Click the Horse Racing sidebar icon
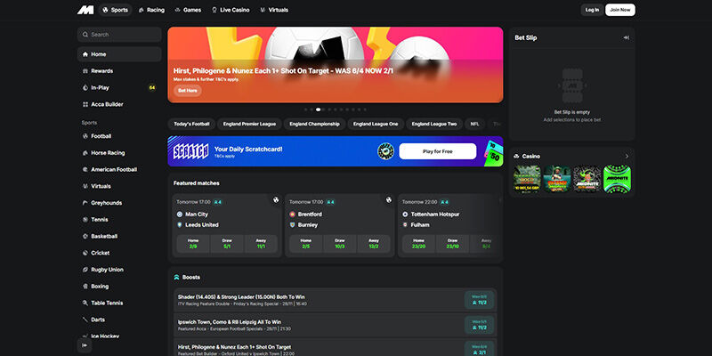Viewport: 712px width, 356px height. [85, 153]
